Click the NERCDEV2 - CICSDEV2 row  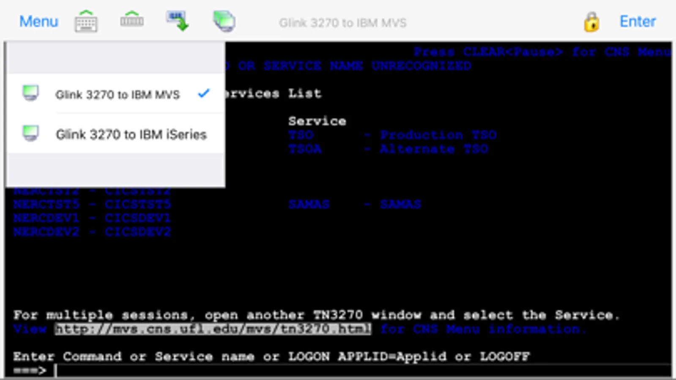pos(92,232)
